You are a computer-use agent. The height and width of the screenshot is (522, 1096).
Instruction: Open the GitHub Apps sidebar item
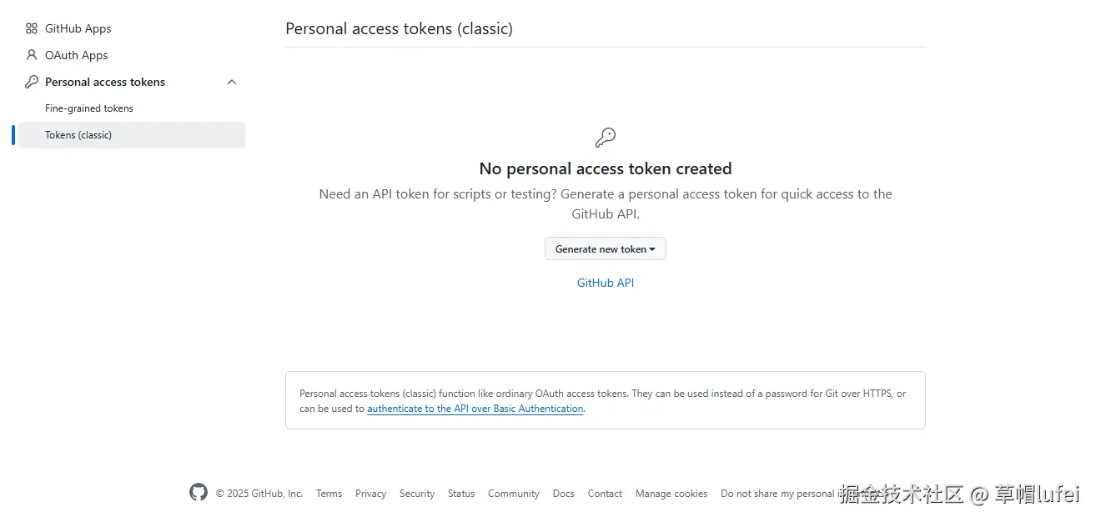point(78,28)
